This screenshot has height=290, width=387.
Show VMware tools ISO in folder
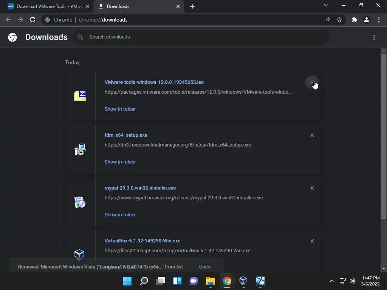coord(120,109)
